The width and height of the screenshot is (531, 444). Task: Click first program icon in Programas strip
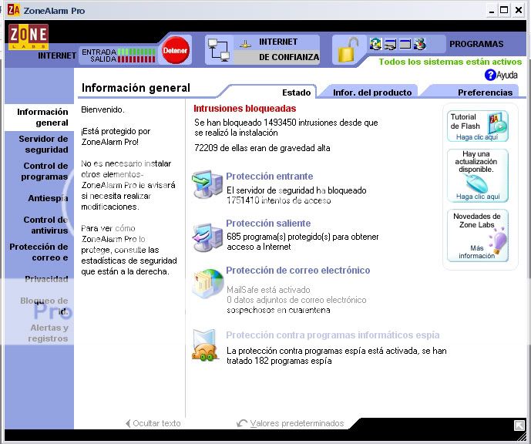(375, 44)
